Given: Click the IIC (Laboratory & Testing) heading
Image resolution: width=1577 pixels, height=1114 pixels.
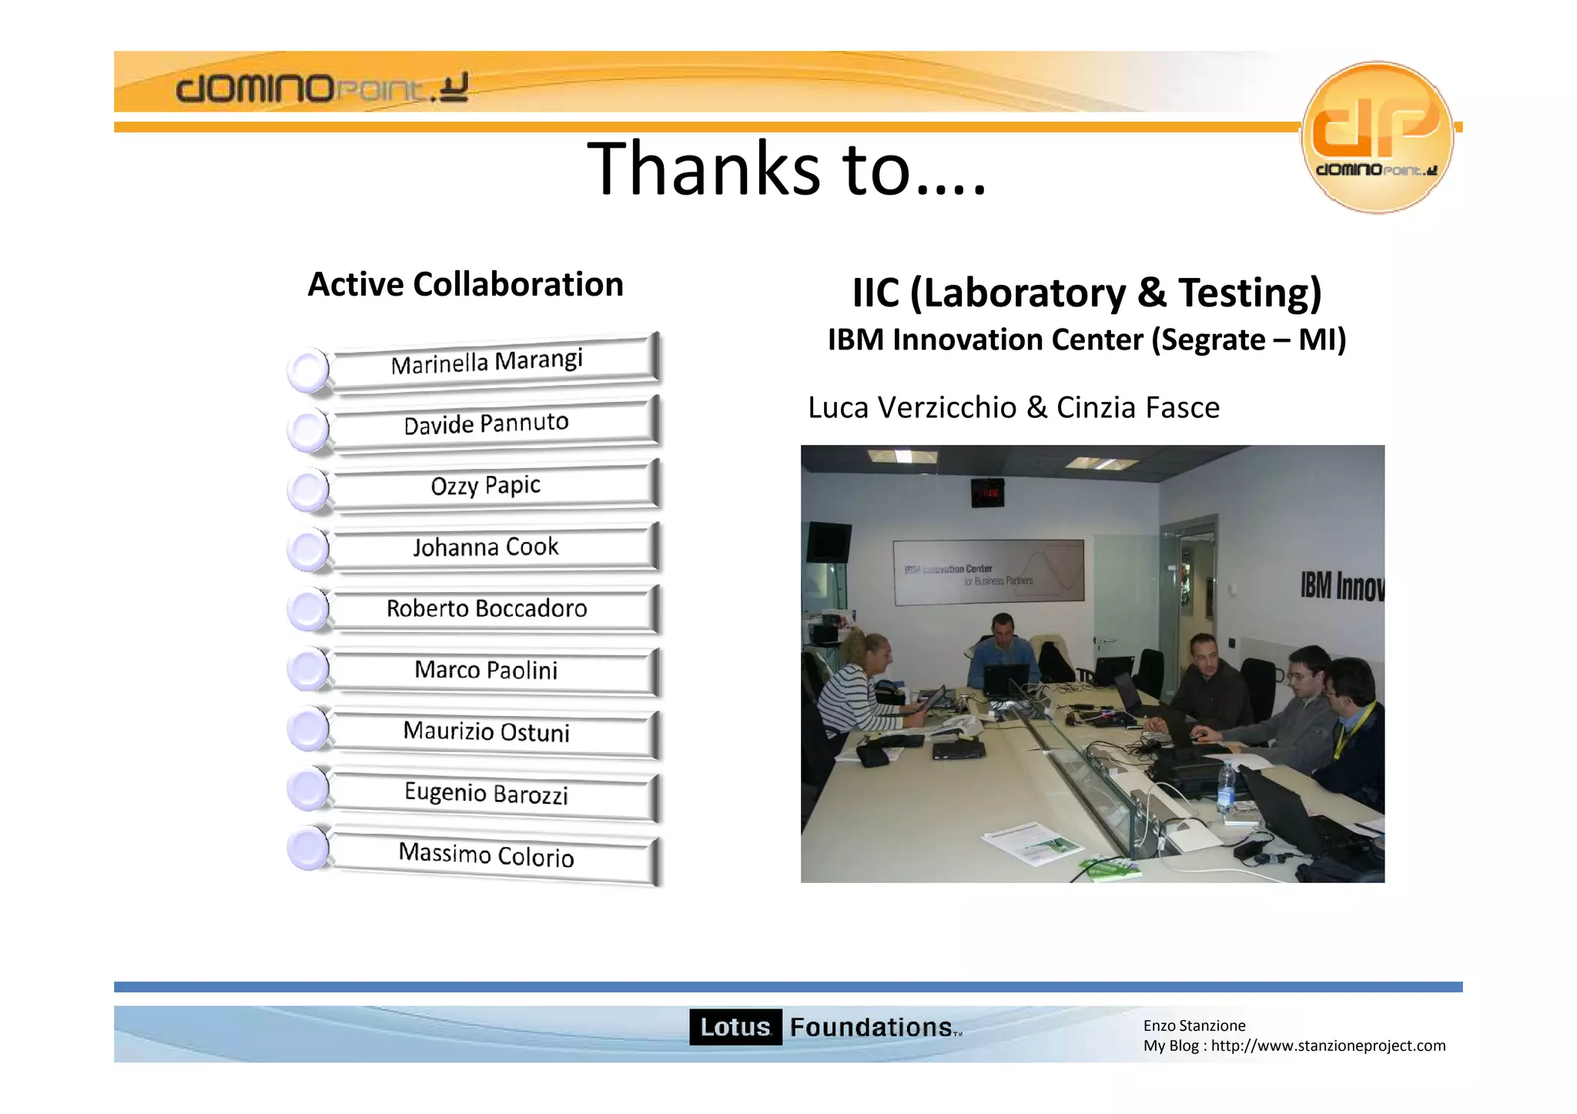Looking at the screenshot, I should pyautogui.click(x=1086, y=293).
